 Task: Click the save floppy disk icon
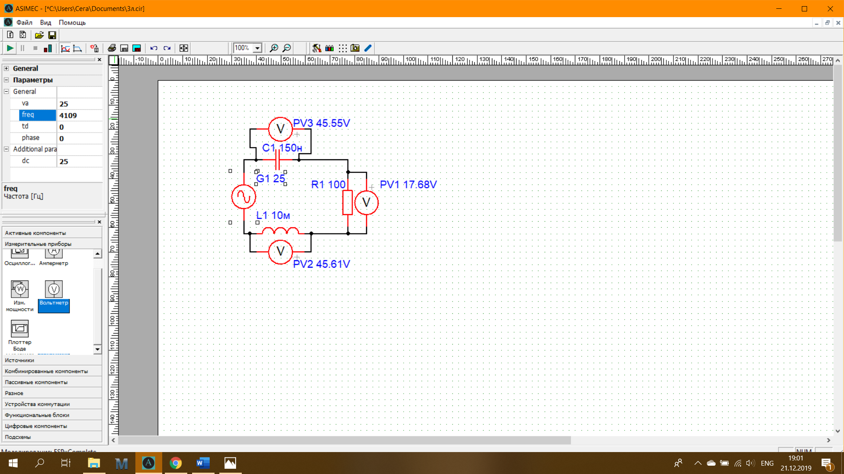tap(52, 35)
